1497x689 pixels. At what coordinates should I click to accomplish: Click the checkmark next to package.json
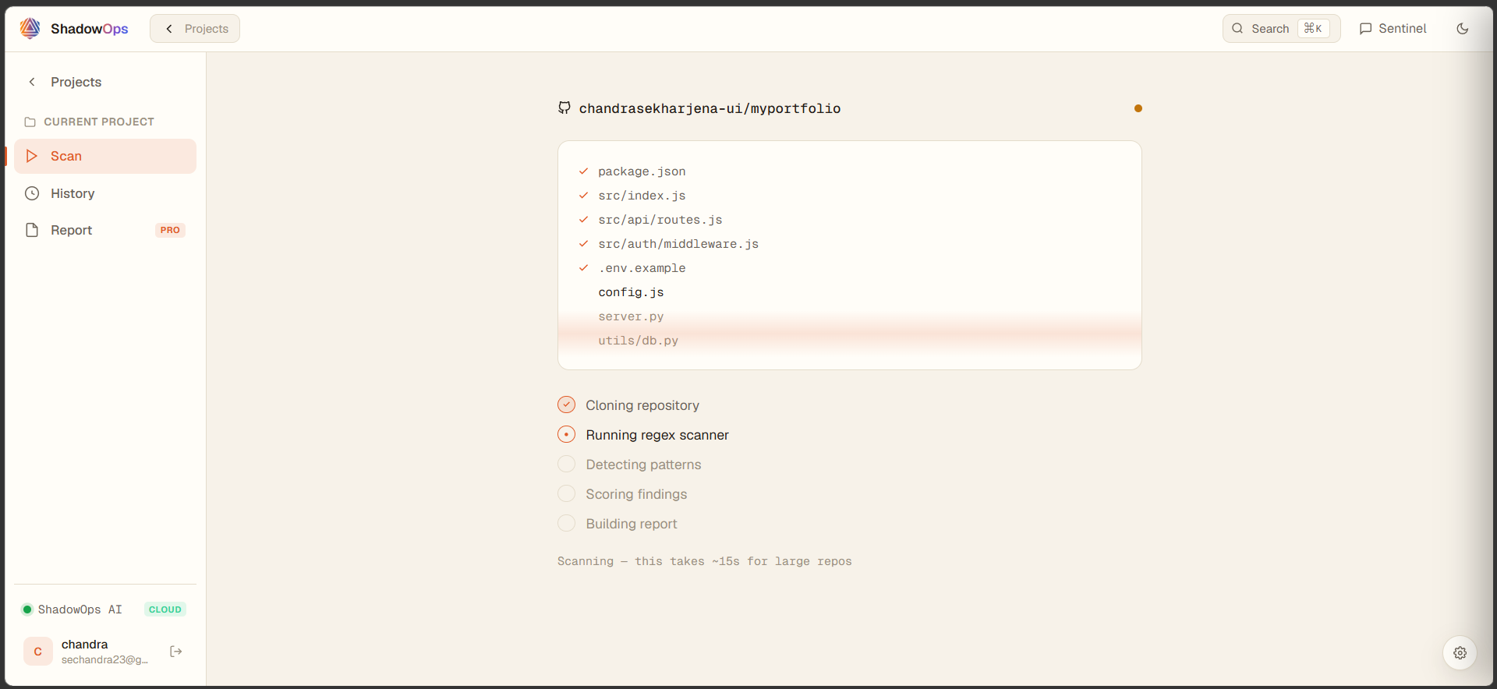pyautogui.click(x=583, y=171)
